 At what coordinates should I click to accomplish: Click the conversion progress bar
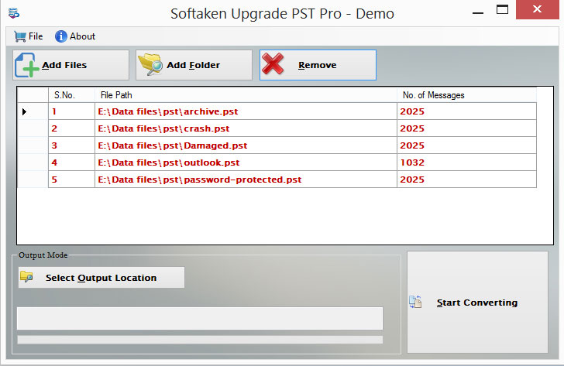pyautogui.click(x=200, y=340)
